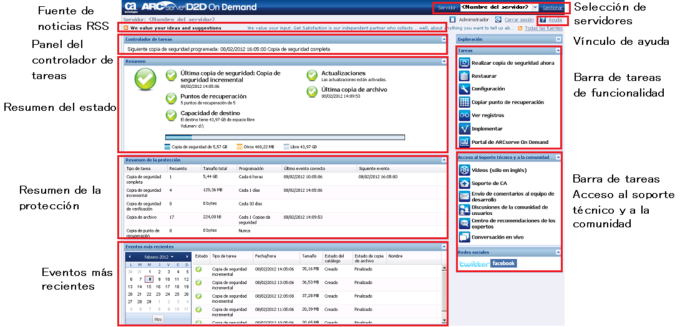
Task: Click the storage capacity usage bar
Action: (284, 138)
